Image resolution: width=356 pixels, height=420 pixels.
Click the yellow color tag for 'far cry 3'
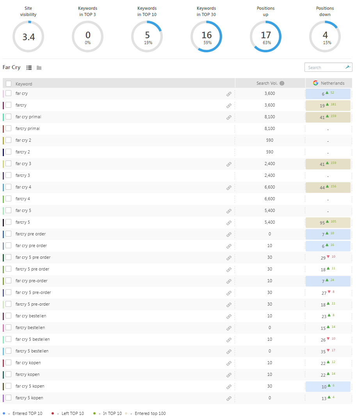[3, 164]
